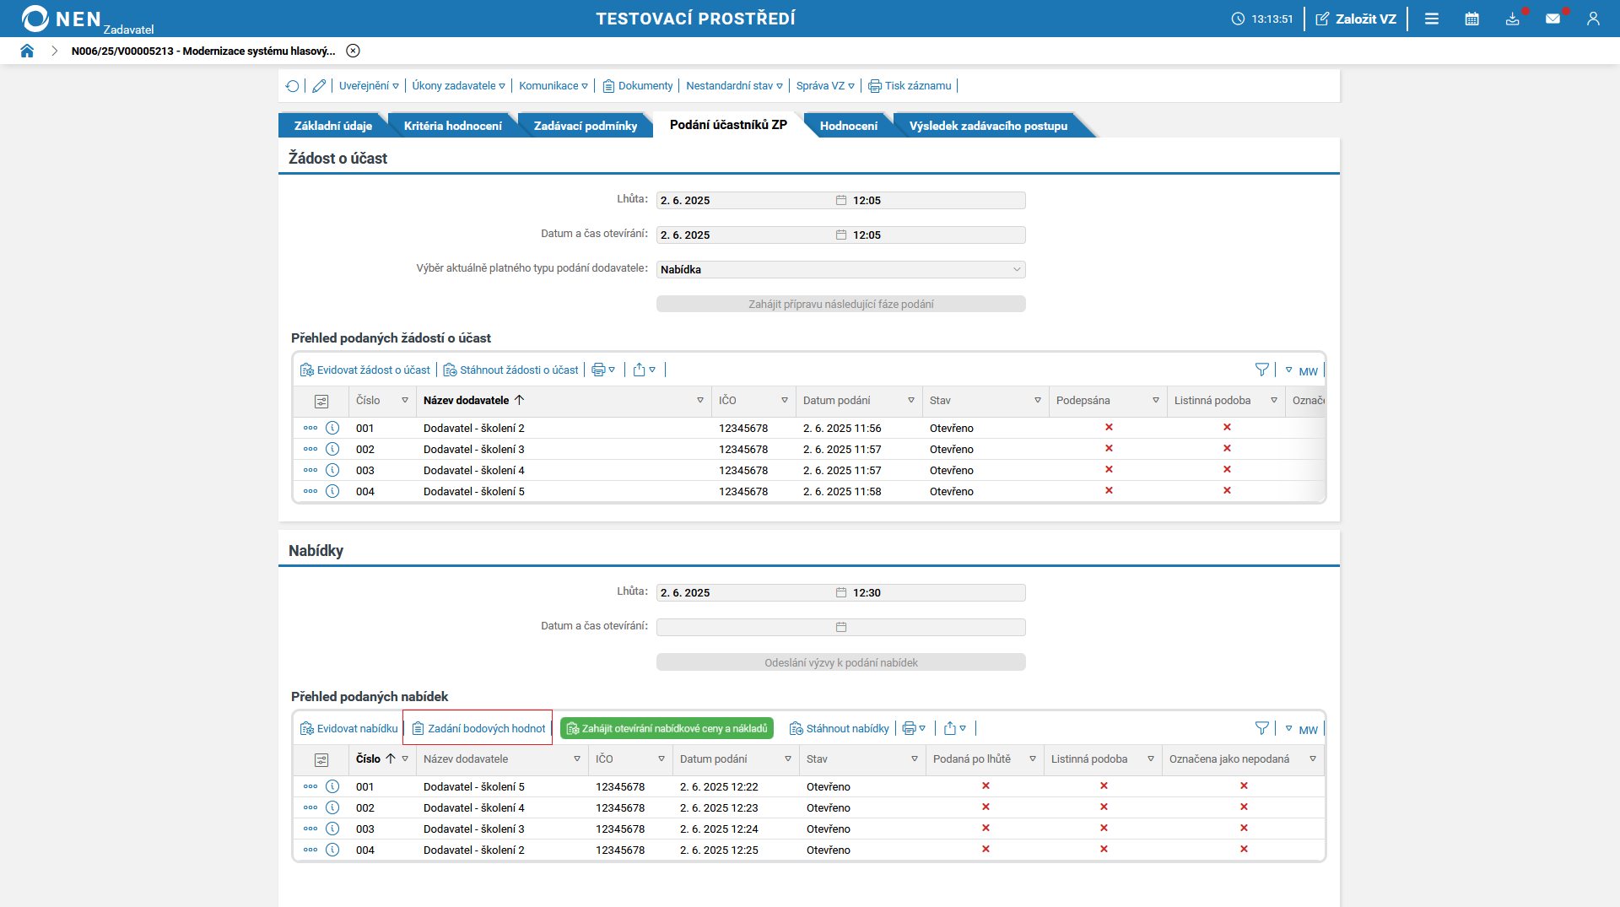This screenshot has width=1620, height=907.
Task: Switch to the Kritéria hodnocení tab
Action: (452, 126)
